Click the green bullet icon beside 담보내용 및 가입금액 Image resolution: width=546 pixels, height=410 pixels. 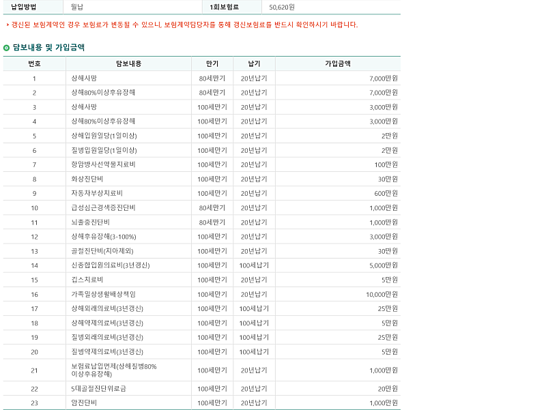click(7, 48)
